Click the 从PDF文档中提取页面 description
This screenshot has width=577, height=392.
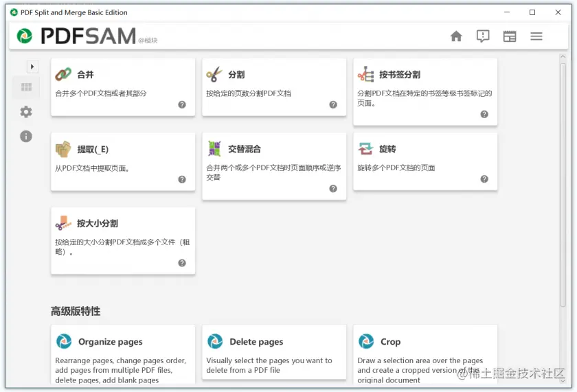coord(92,168)
